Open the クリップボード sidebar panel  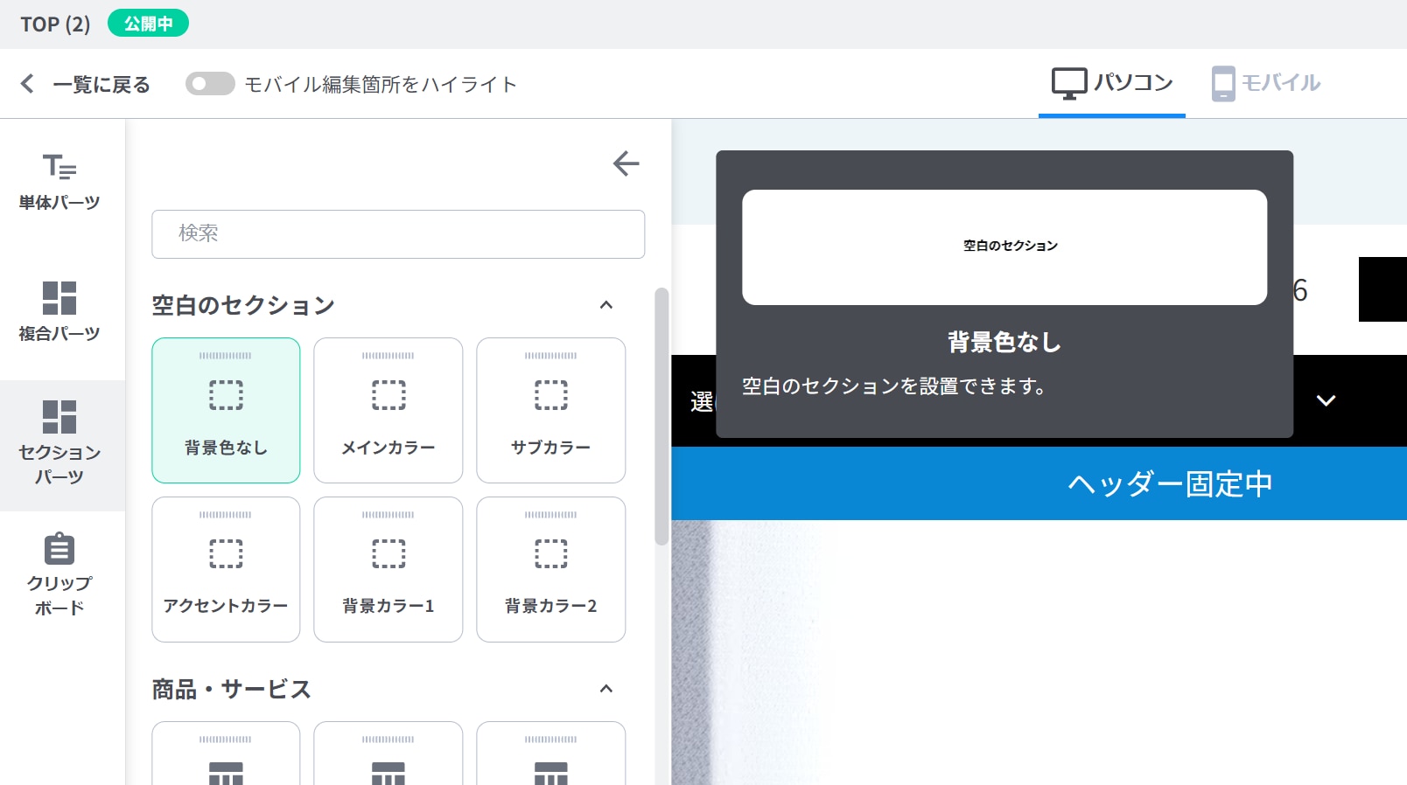[x=59, y=574]
